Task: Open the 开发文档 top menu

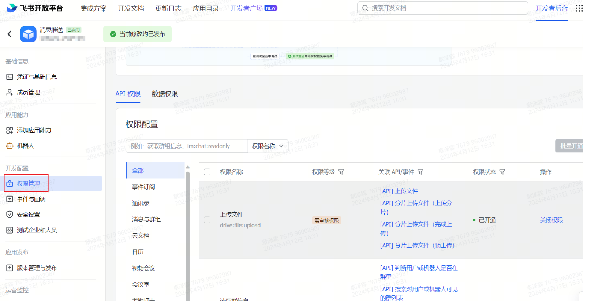Action: 131,8
